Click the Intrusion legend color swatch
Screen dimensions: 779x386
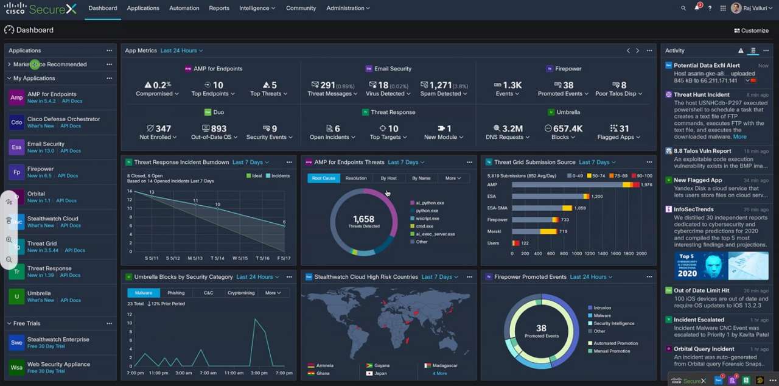[x=590, y=308]
